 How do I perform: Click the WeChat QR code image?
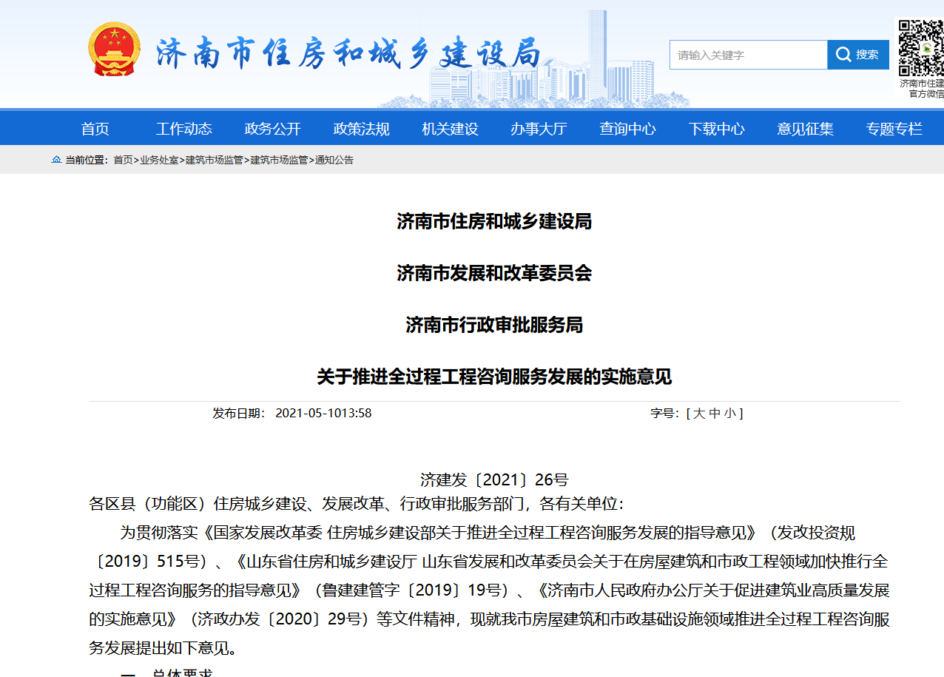pos(922,48)
